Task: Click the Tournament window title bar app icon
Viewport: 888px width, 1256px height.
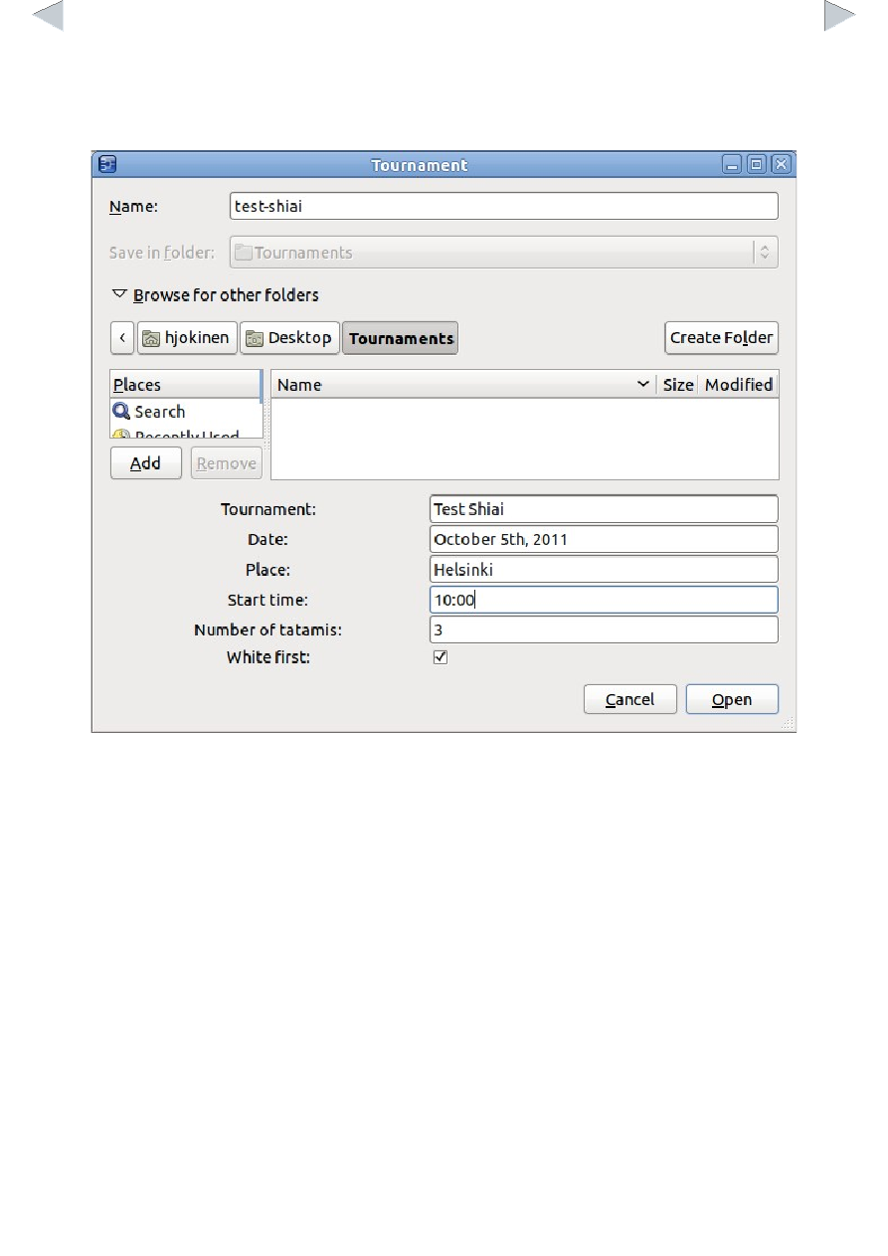Action: point(108,165)
